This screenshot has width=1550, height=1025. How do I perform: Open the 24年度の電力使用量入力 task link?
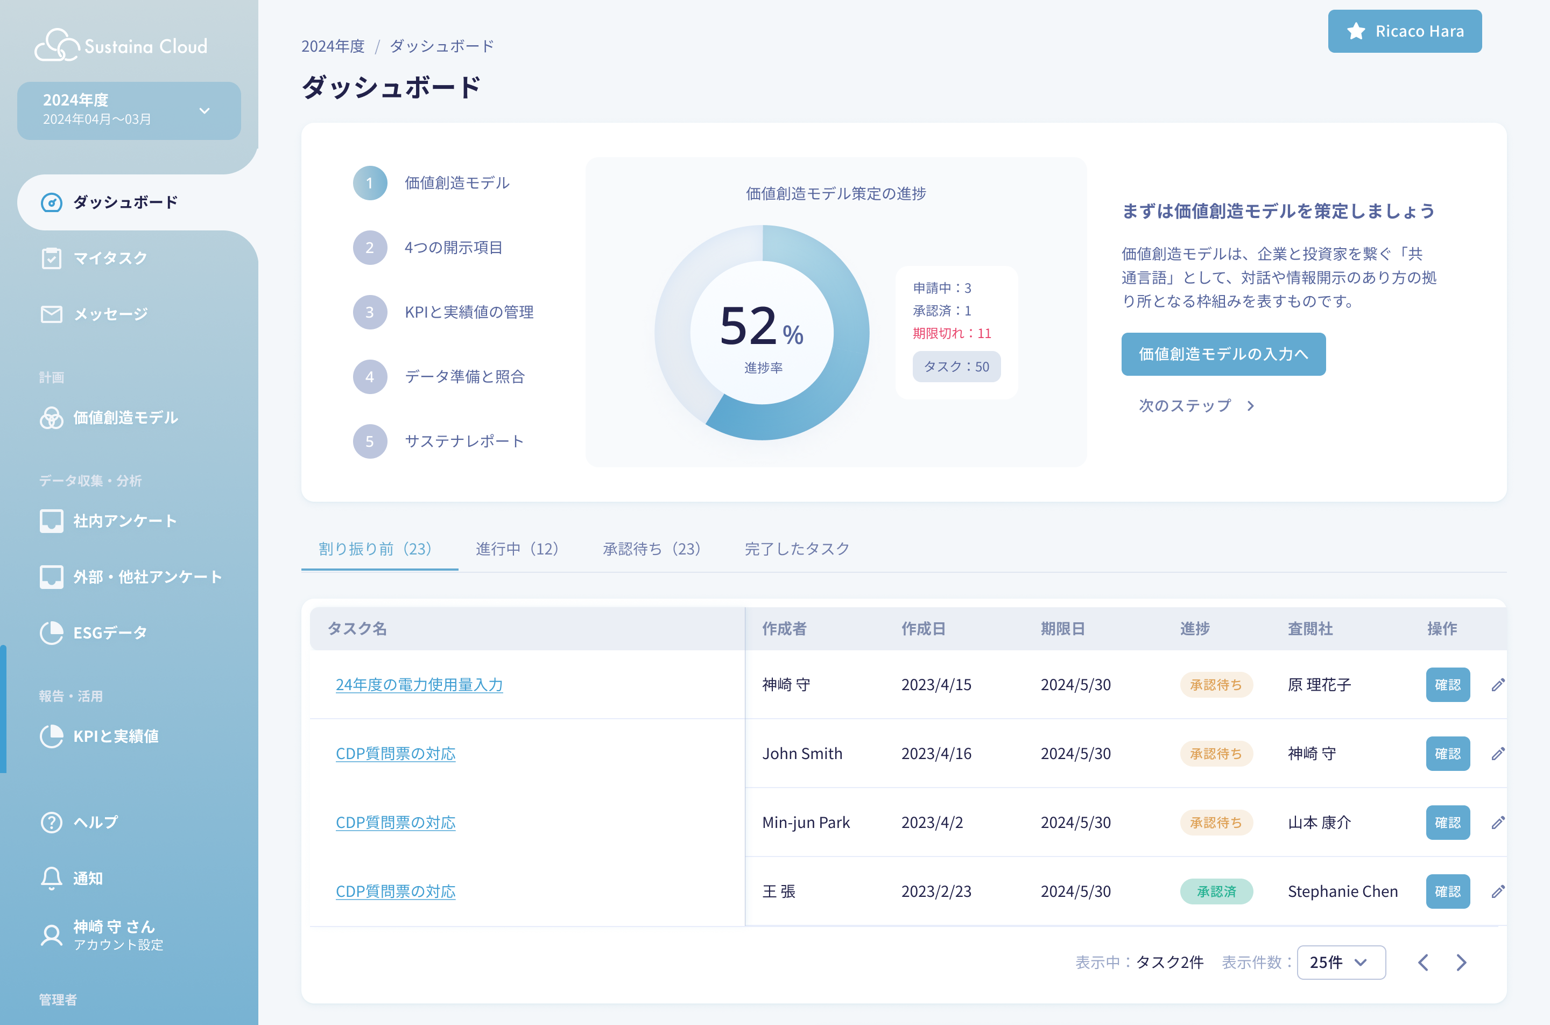419,684
